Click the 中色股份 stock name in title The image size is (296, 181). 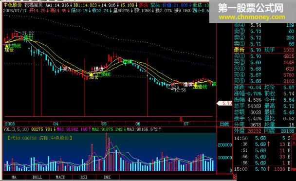pyautogui.click(x=13, y=5)
